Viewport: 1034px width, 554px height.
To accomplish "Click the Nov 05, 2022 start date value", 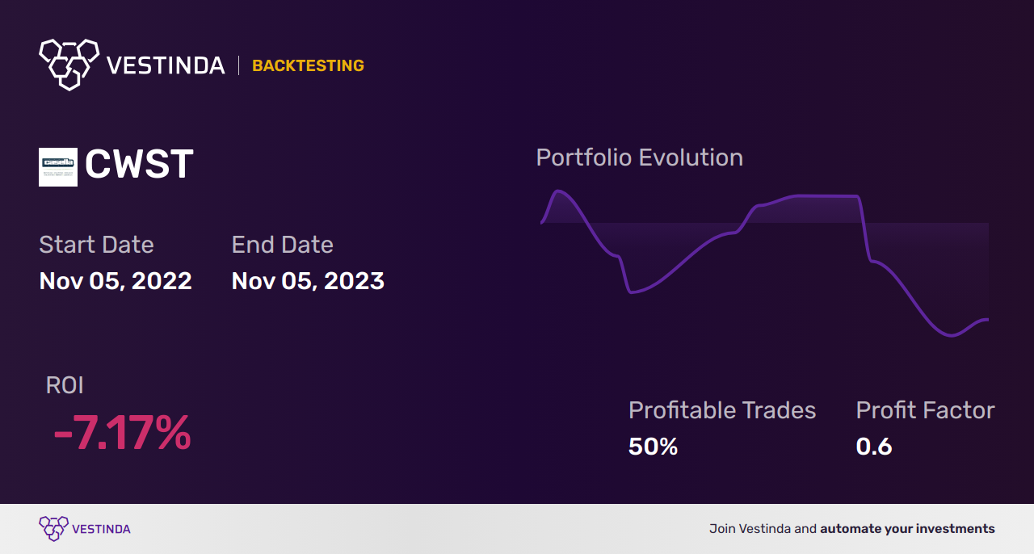I will tap(116, 281).
